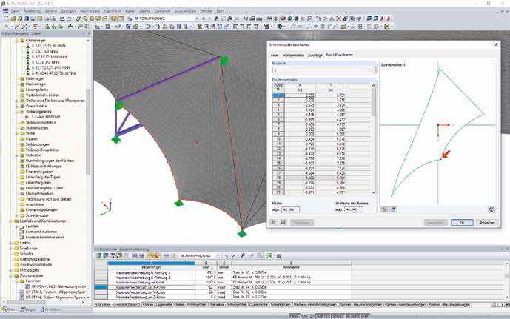Screen dimensions: 510x319
Task: Click the first red PDF-style icon in top toolbar
Action: pyautogui.click(x=382, y=19)
